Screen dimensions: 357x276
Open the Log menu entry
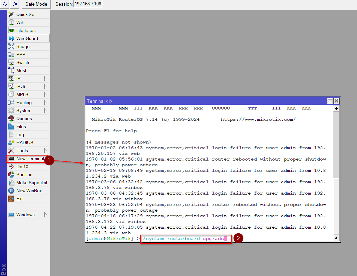28,134
